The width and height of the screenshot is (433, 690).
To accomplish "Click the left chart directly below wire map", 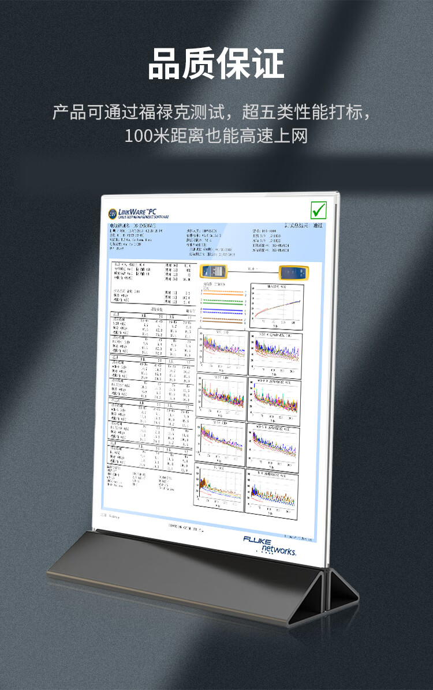I will tap(222, 351).
